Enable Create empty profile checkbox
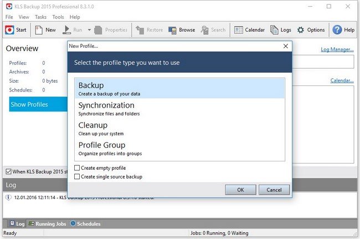 pos(77,168)
